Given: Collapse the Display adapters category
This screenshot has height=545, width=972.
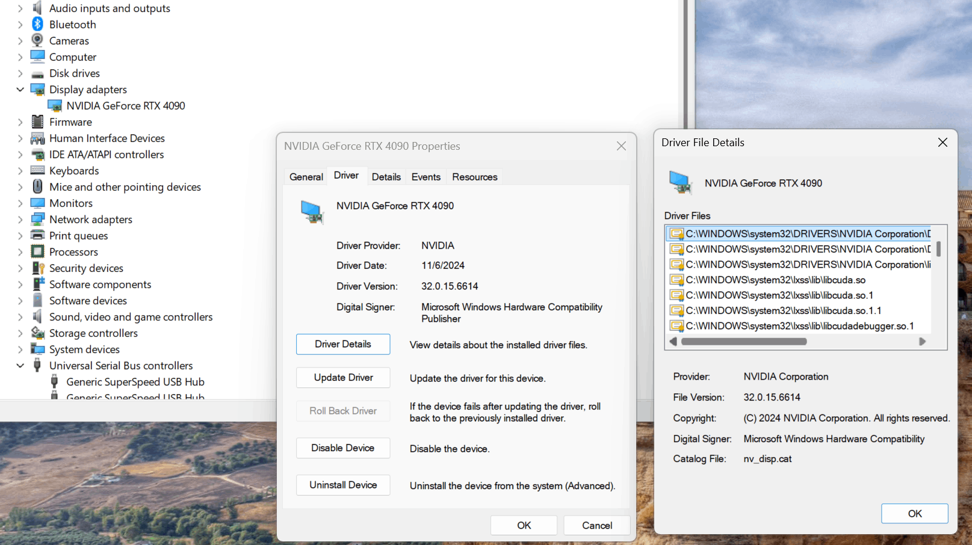Looking at the screenshot, I should coord(20,90).
